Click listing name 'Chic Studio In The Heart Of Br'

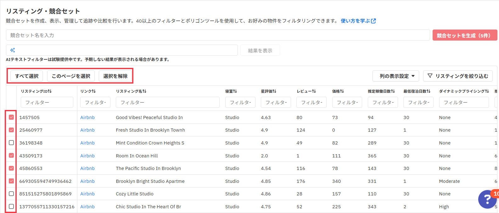[x=149, y=206]
